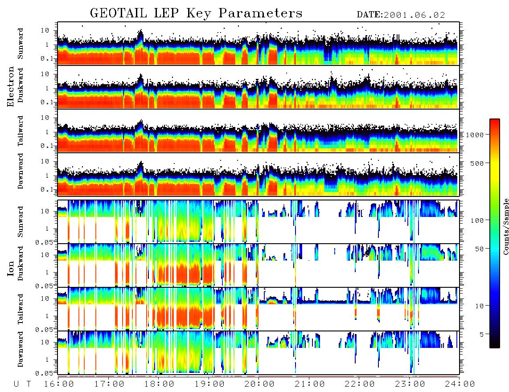Click the Electron Sunward spectrogram panel
Image resolution: width=509 pixels, height=392 pixels.
click(259, 44)
